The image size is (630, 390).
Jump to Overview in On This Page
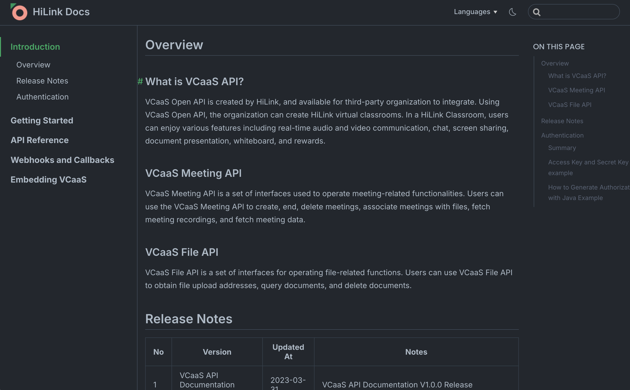pos(555,63)
